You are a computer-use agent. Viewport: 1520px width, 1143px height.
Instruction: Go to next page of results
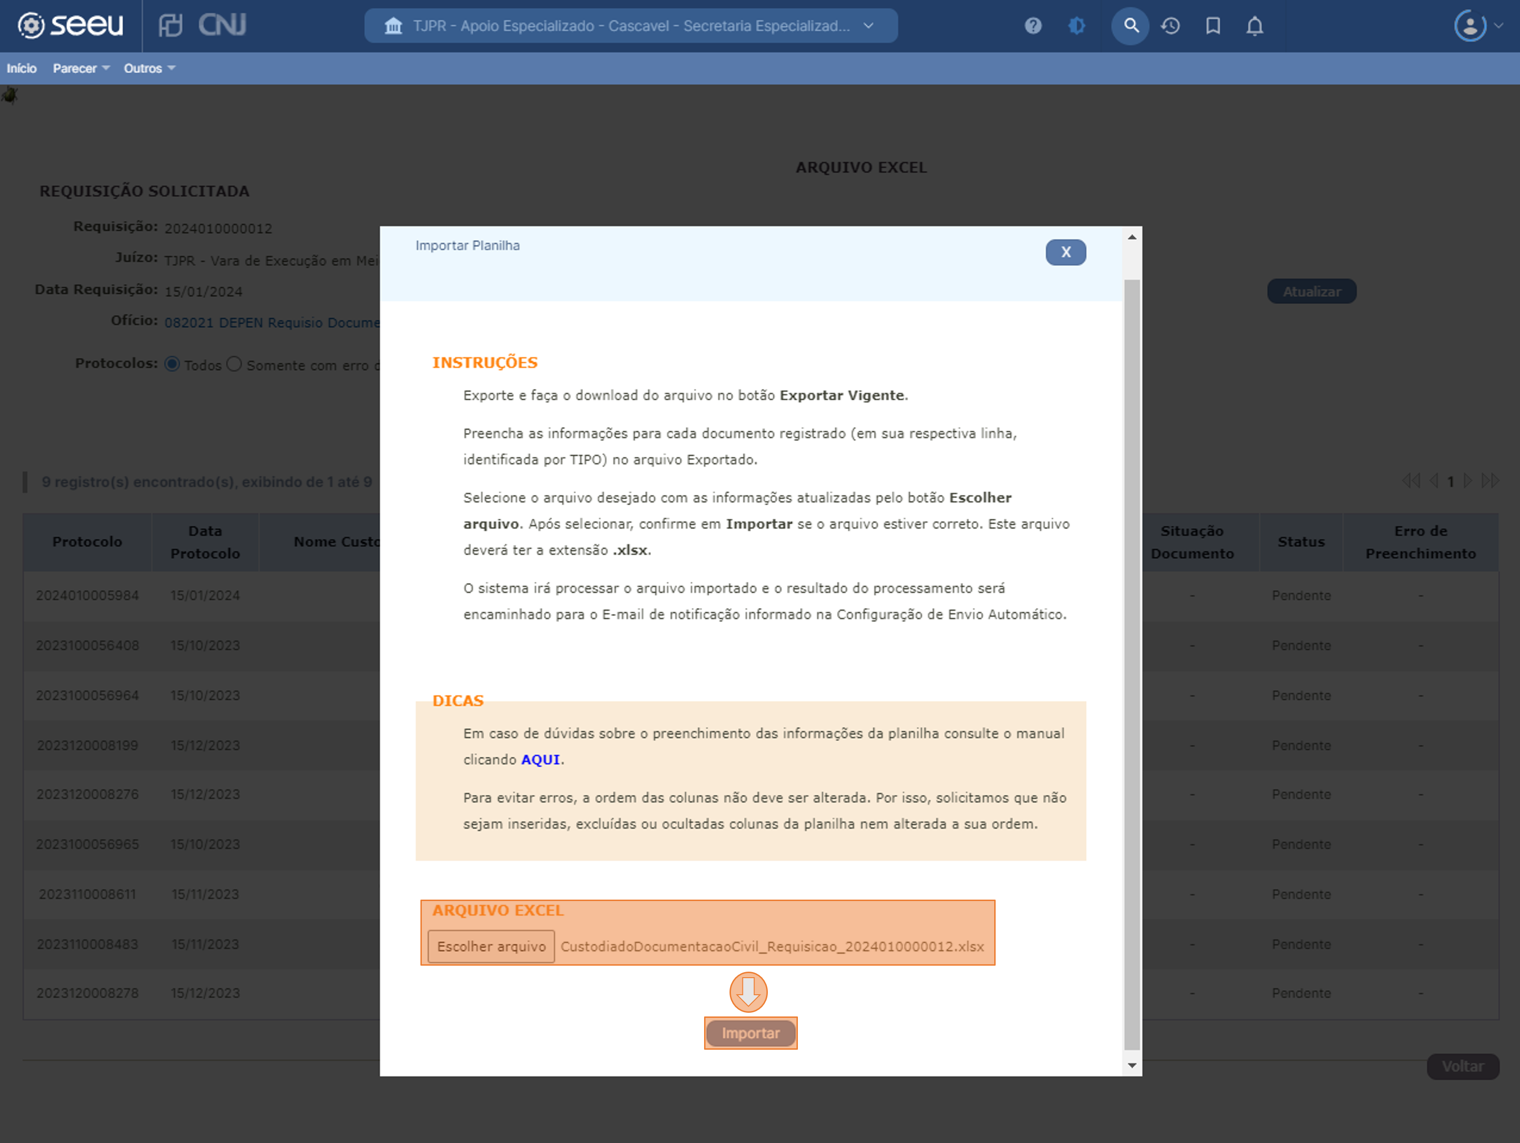[1468, 480]
